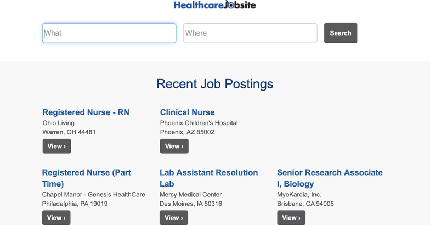View the Mercy Medical Center job
This screenshot has height=225, width=430.
pyautogui.click(x=174, y=217)
